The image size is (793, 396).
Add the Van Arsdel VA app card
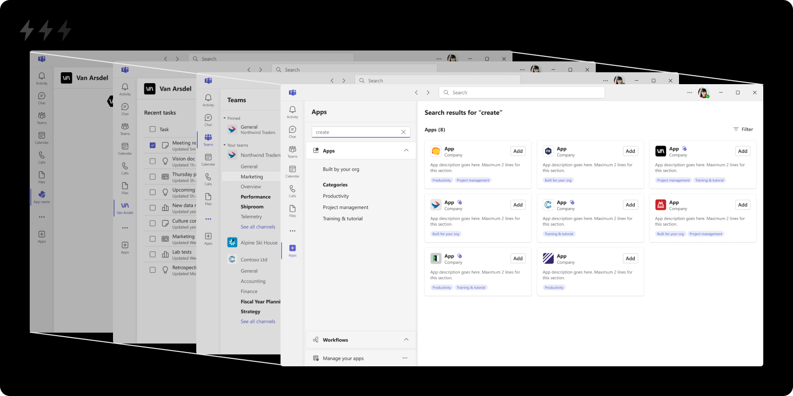tap(742, 151)
